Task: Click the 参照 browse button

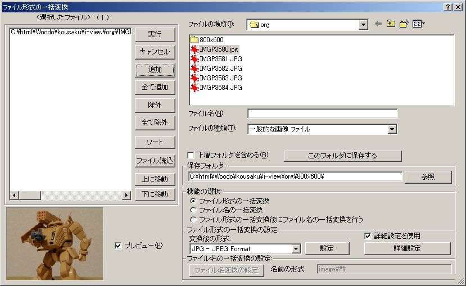Action: click(428, 176)
